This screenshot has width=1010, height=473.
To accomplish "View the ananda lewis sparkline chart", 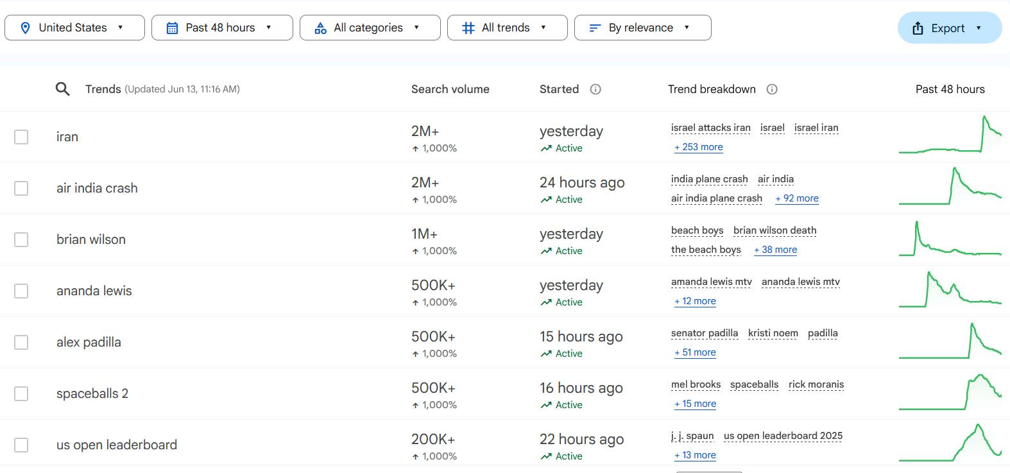I will 950,289.
